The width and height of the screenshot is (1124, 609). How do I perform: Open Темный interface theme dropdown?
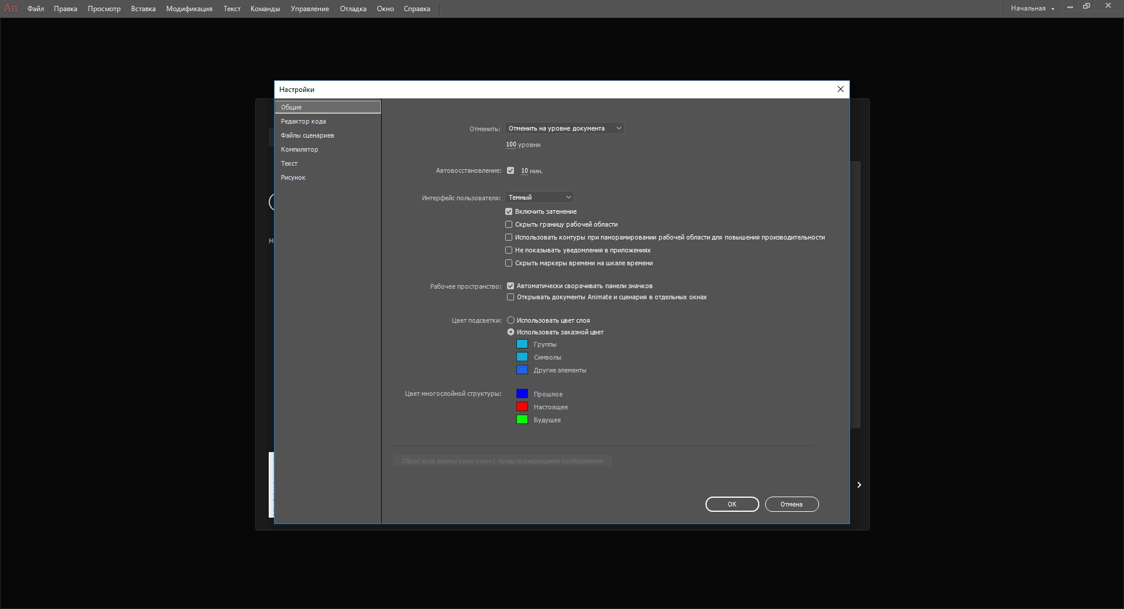coord(539,197)
